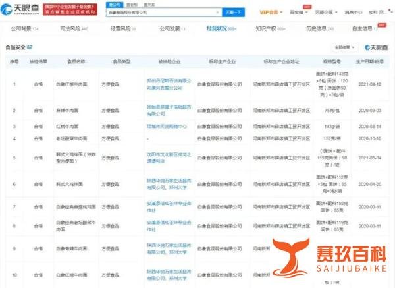This screenshot has height=288, width=395.
Task: Click the 天眼一下 search button
Action: (x=233, y=12)
